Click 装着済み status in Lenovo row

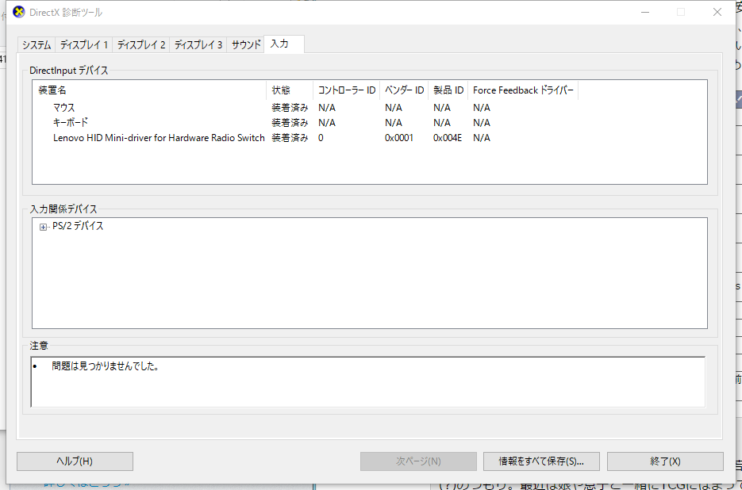tap(290, 138)
